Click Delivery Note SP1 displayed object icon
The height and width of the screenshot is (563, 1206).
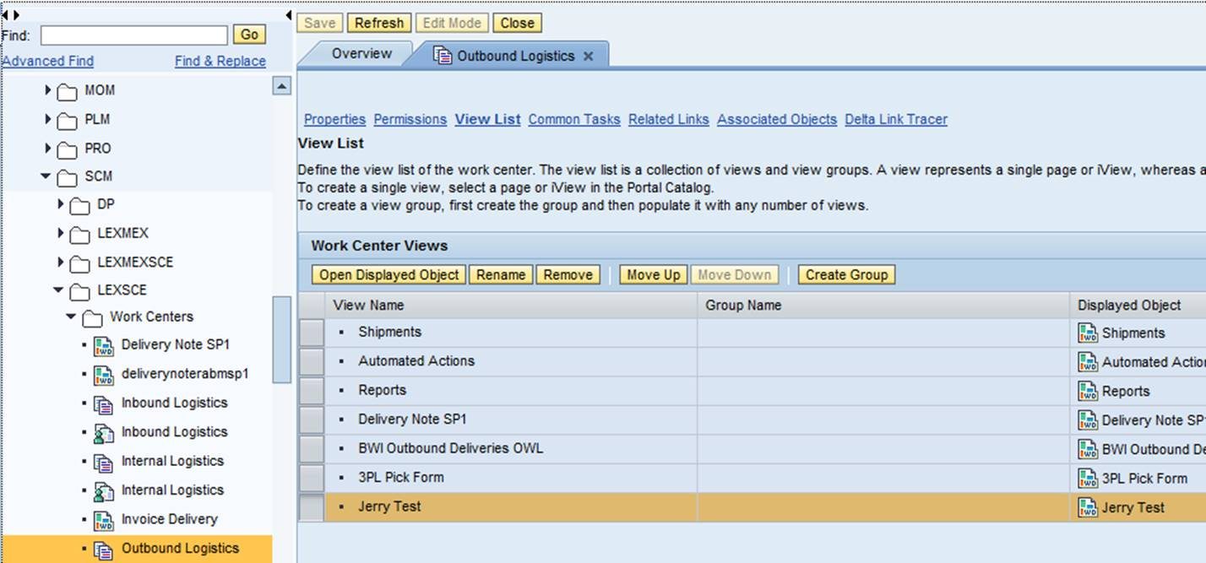pyautogui.click(x=1088, y=420)
